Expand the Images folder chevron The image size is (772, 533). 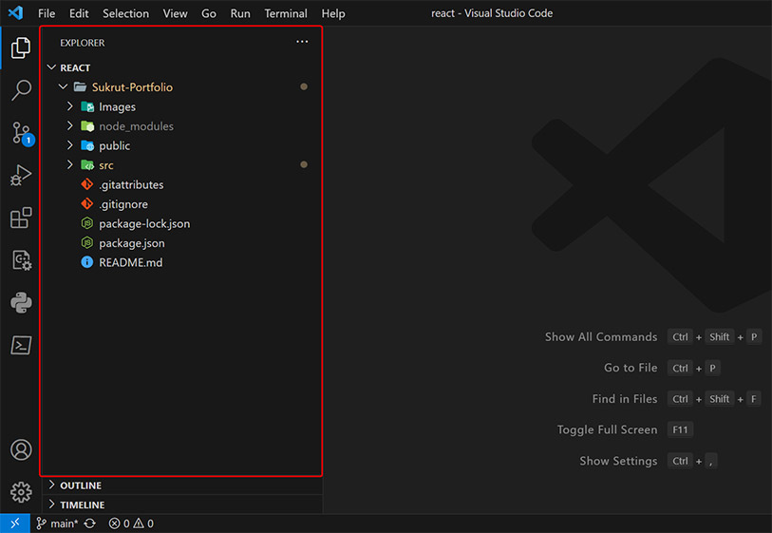coord(70,106)
